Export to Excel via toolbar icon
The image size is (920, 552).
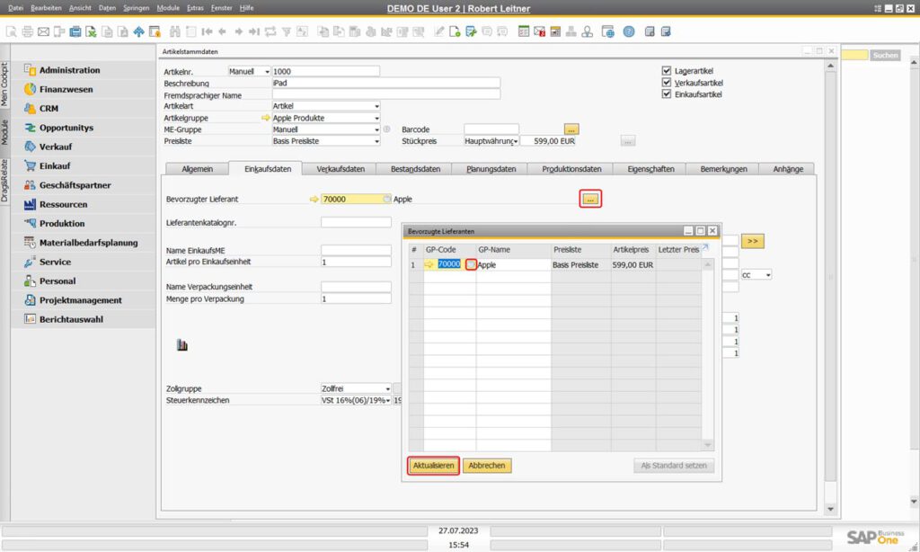tap(91, 31)
